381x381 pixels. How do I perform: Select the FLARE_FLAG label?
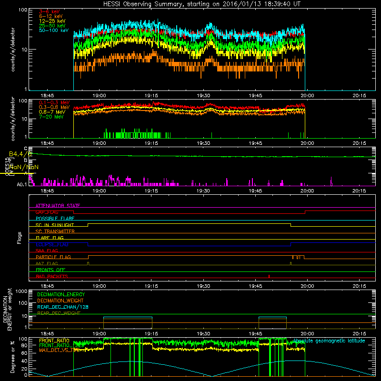pos(50,238)
